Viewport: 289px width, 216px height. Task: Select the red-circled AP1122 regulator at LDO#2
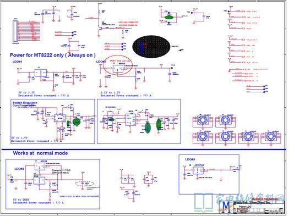[118, 69]
